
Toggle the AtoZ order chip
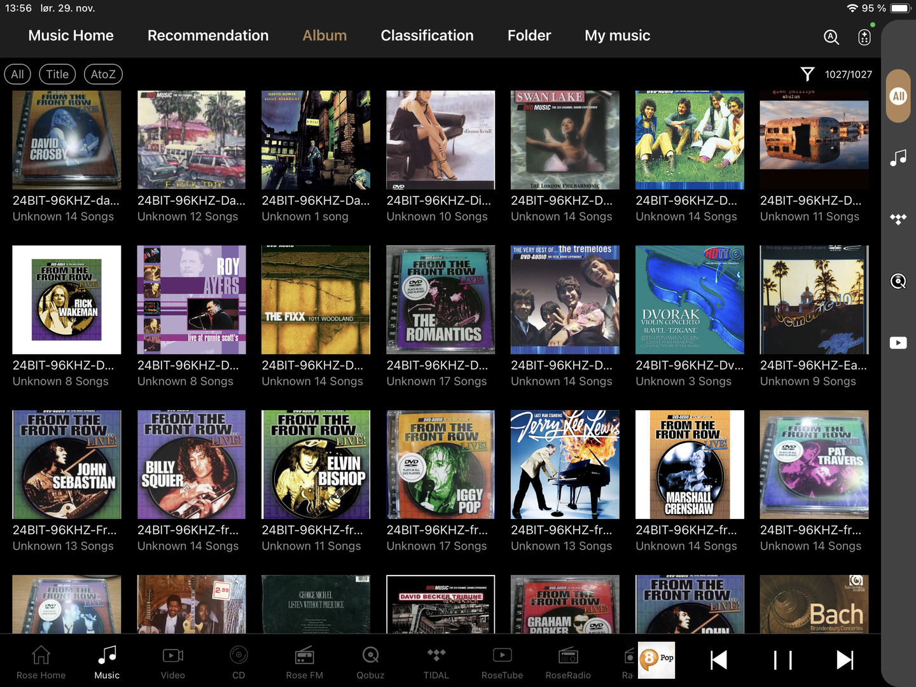coord(103,74)
